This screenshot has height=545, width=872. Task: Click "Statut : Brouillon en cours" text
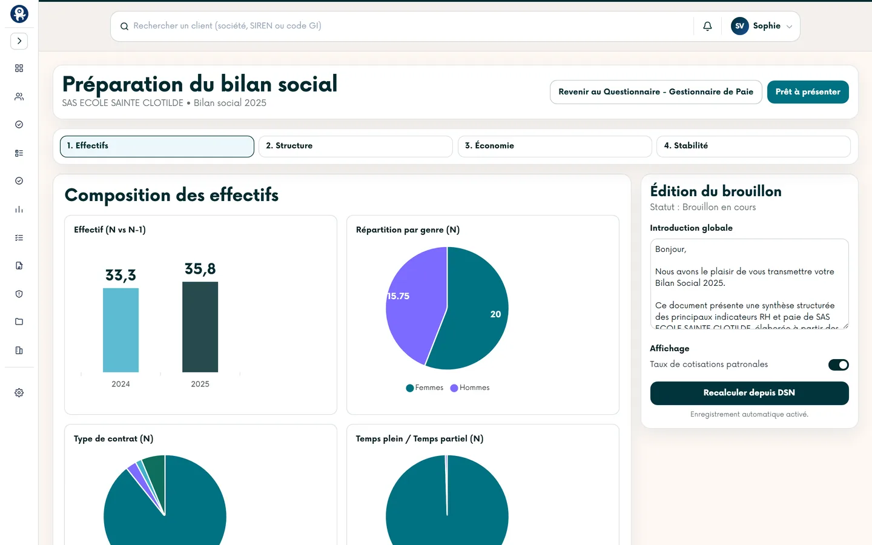pyautogui.click(x=703, y=207)
